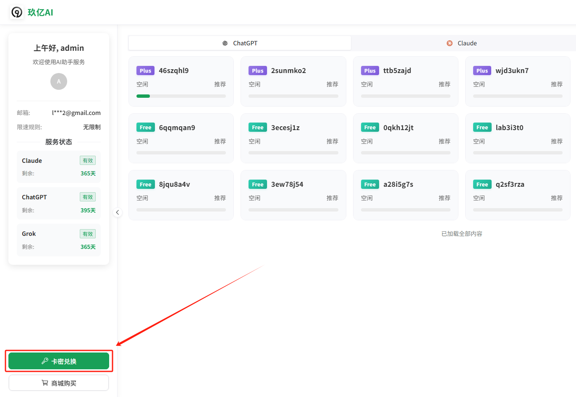Click the Free badge on 3ew78j54
This screenshot has width=576, height=397.
click(x=258, y=184)
